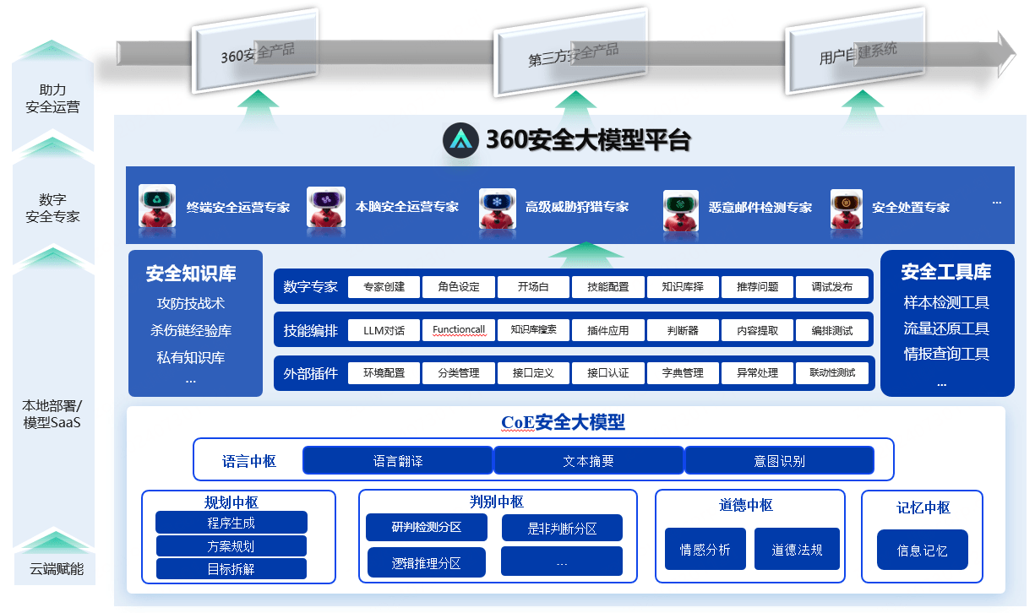Screen dimensions: 1035x613
Task: Click the 调试发布 box
Action: click(x=832, y=287)
